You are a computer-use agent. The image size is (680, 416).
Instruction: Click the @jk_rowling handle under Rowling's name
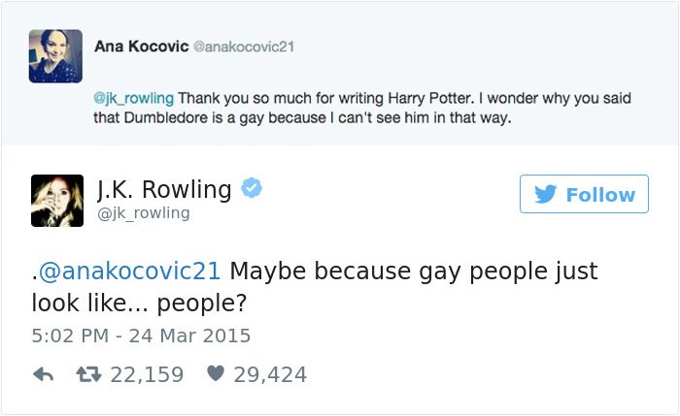pos(144,212)
